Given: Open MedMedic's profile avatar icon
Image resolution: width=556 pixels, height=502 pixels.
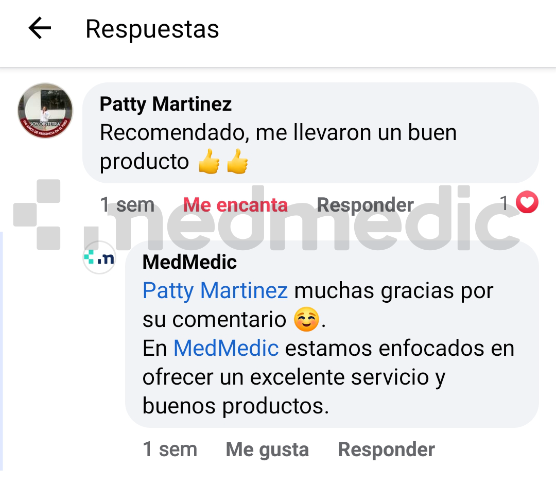Looking at the screenshot, I should 100,257.
